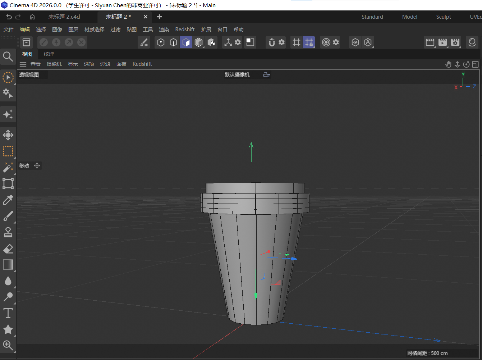Open snap settings via the gear beside the magnet
The width and height of the screenshot is (482, 360).
point(283,42)
